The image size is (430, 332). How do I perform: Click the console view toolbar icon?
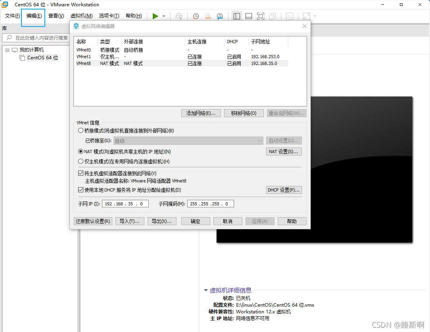pyautogui.click(x=290, y=16)
